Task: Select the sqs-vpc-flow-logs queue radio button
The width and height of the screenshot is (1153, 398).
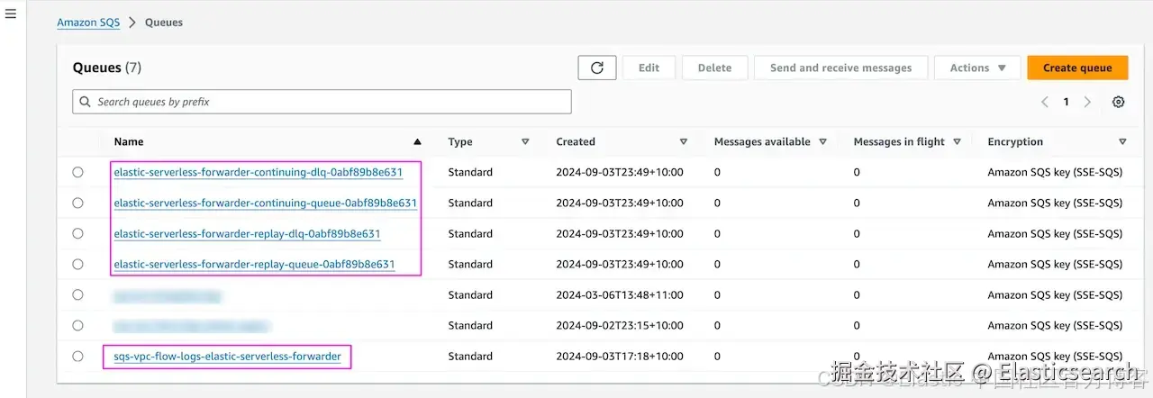Action: point(77,356)
